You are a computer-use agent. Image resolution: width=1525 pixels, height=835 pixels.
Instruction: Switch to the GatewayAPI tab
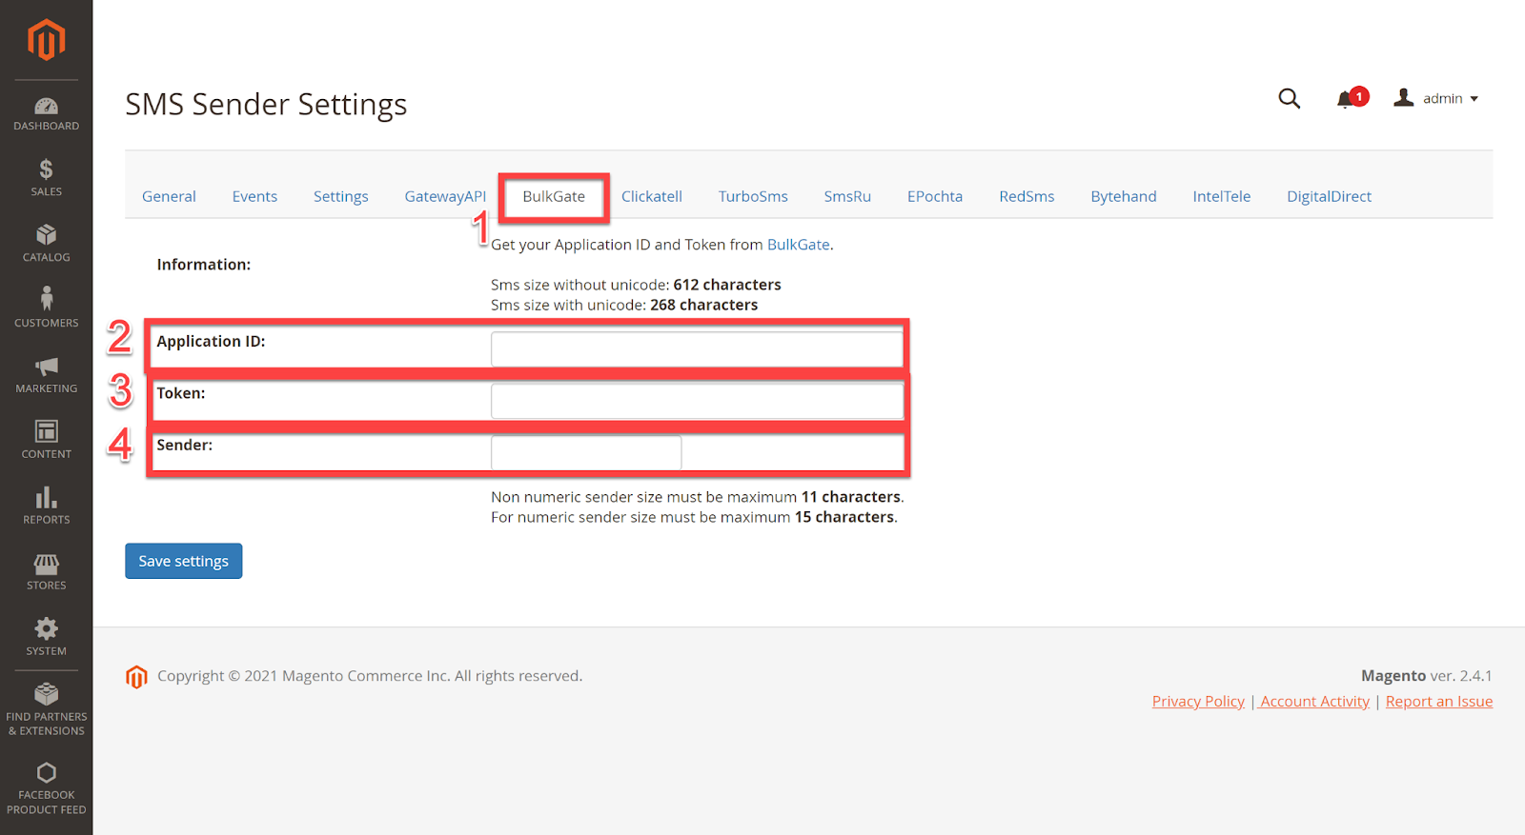[445, 196]
